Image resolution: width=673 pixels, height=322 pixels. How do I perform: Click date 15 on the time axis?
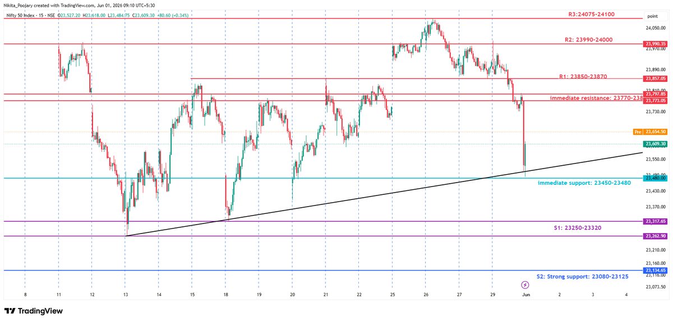coord(192,294)
